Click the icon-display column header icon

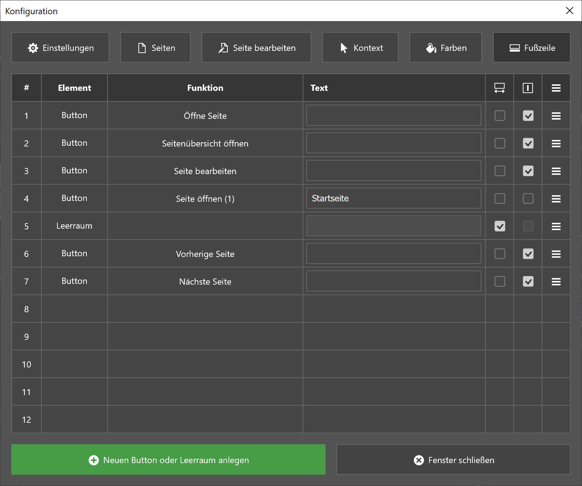[x=528, y=88]
